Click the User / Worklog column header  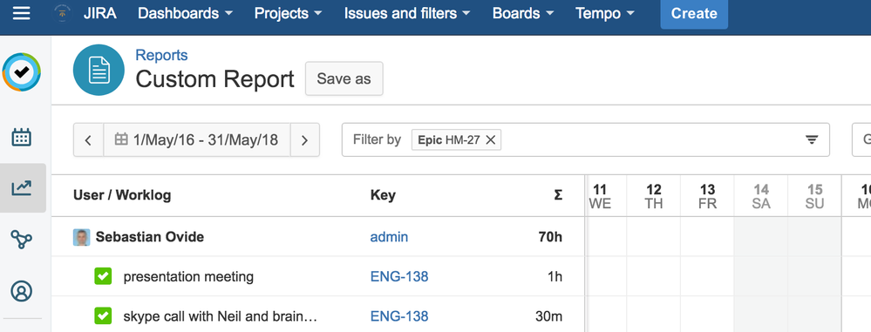(122, 195)
